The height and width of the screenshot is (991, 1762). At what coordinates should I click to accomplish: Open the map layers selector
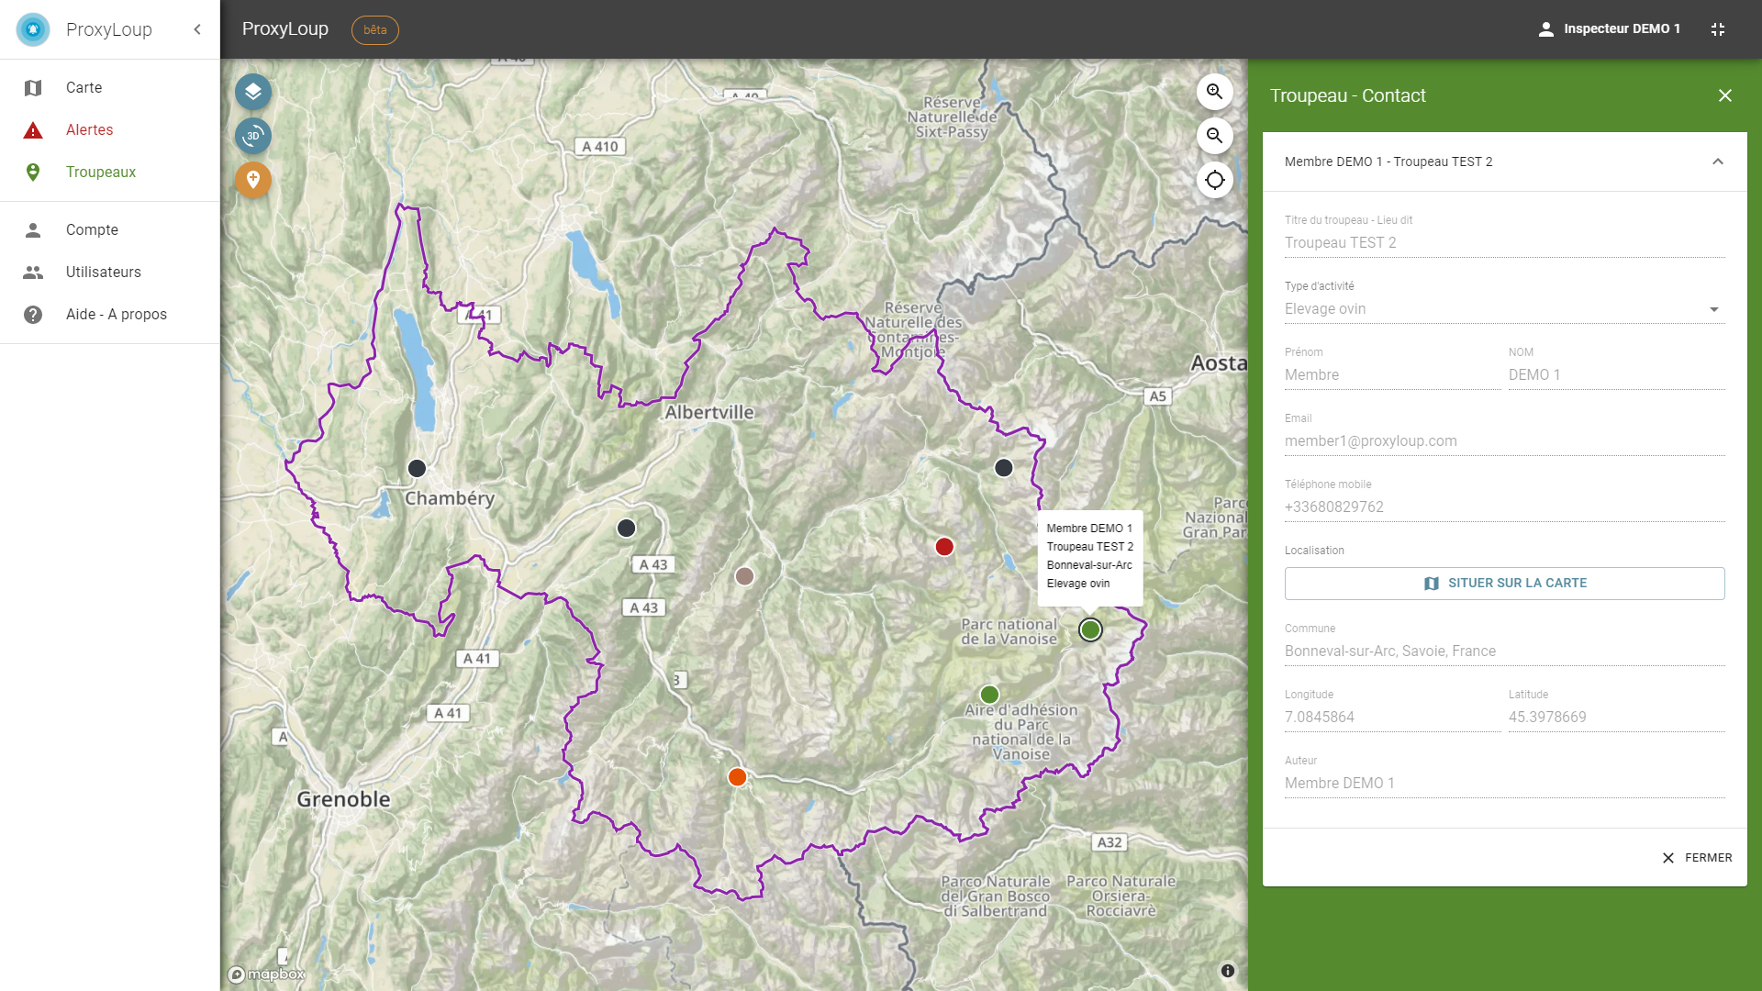pos(253,92)
